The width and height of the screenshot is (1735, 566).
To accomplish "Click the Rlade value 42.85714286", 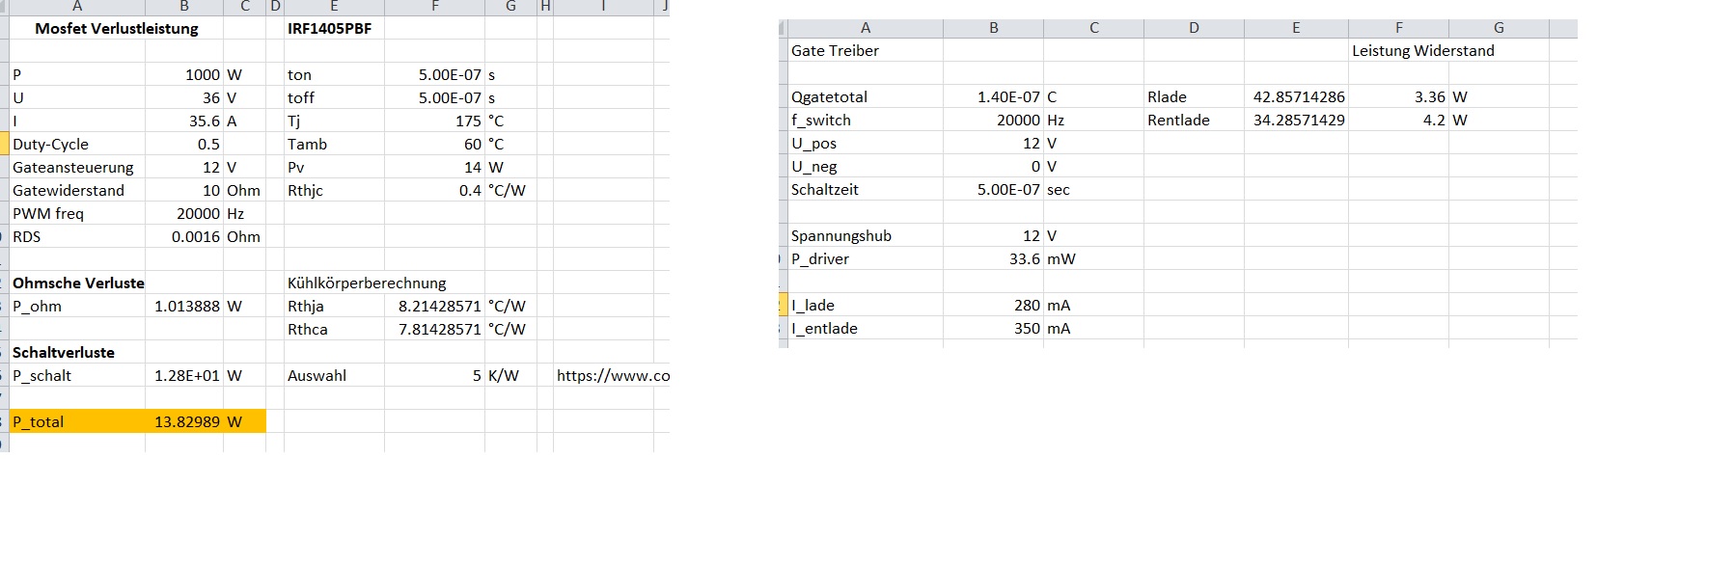I will click(1296, 96).
